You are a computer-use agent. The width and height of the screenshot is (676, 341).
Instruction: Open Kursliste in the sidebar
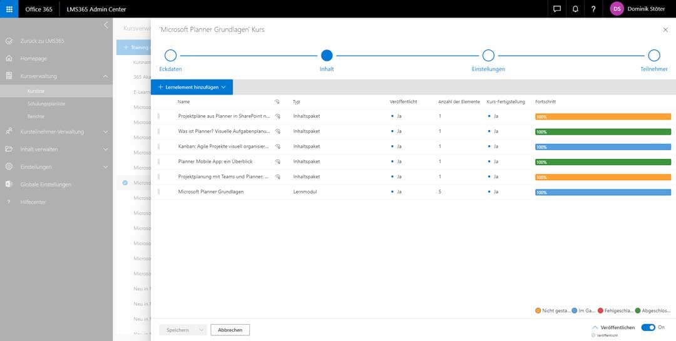(36, 91)
